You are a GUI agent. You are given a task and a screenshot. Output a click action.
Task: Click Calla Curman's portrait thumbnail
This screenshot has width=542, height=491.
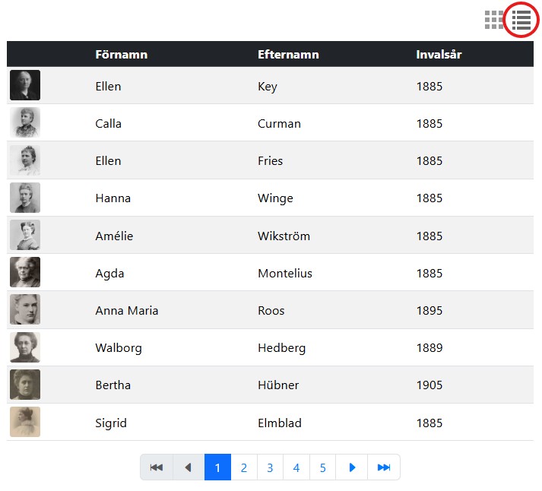pos(25,123)
